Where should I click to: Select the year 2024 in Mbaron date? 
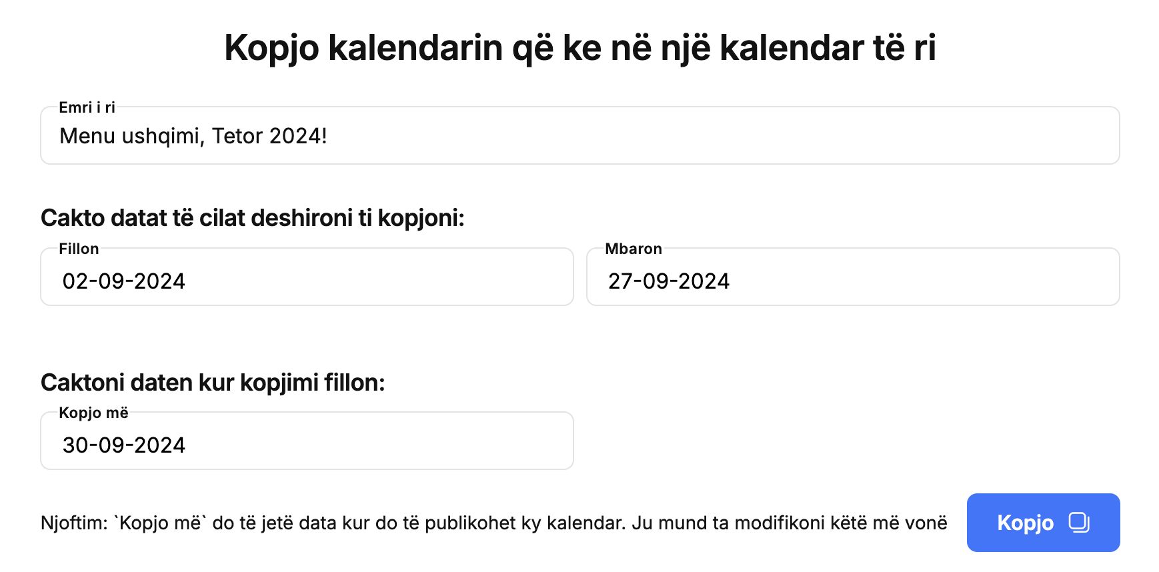click(704, 281)
